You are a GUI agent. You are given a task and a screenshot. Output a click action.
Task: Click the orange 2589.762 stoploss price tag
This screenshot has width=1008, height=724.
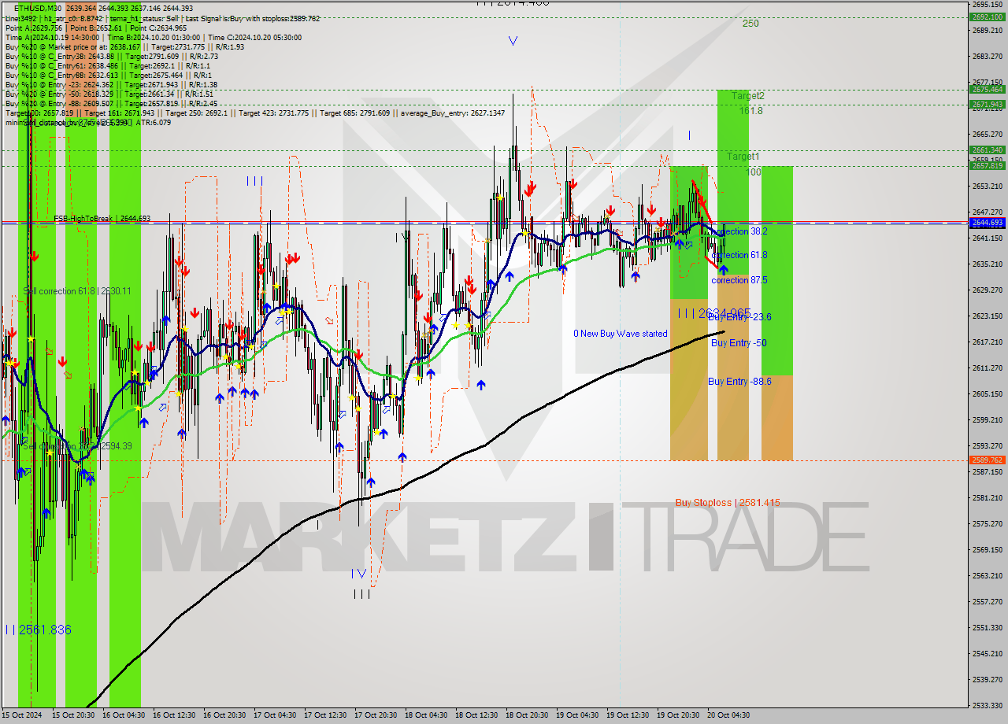click(987, 460)
